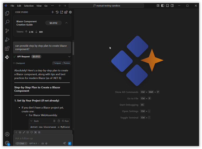The height and width of the screenshot is (149, 202).
Task: Toggle the secondary side bar layout button
Action: [172, 6]
